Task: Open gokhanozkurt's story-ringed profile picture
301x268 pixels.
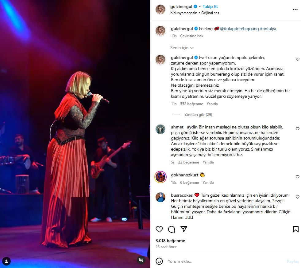Action: click(160, 177)
